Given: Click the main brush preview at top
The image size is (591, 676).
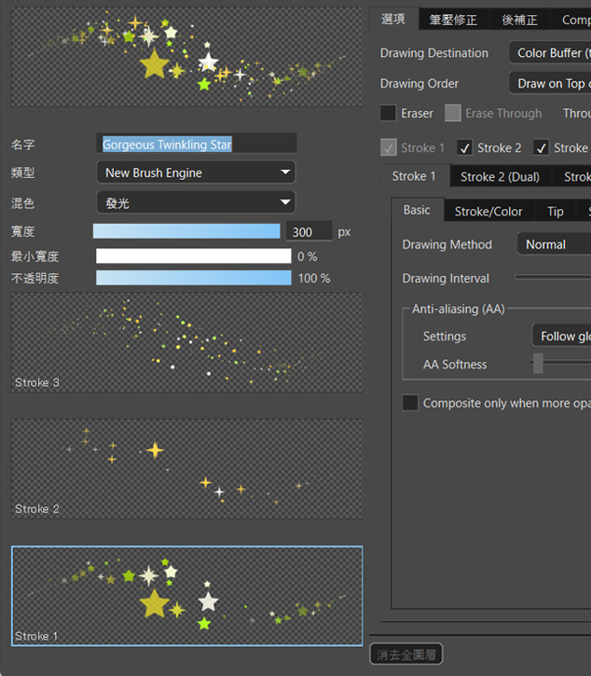Looking at the screenshot, I should point(186,57).
